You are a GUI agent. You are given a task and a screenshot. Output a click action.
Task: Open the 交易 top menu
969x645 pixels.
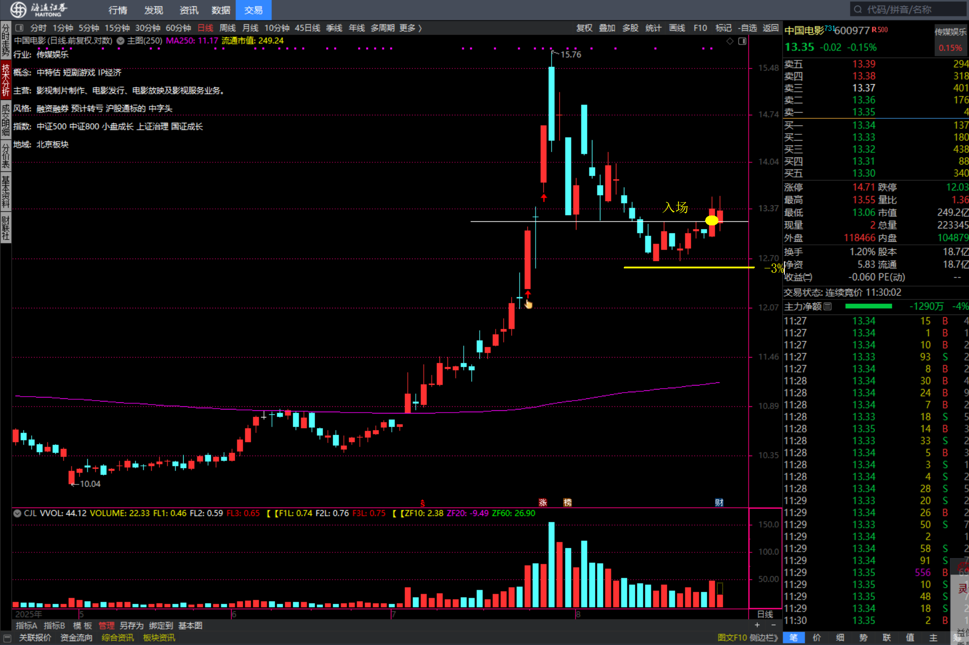pos(253,10)
